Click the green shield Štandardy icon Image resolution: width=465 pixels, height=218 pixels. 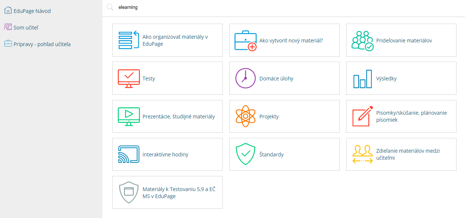pyautogui.click(x=246, y=154)
